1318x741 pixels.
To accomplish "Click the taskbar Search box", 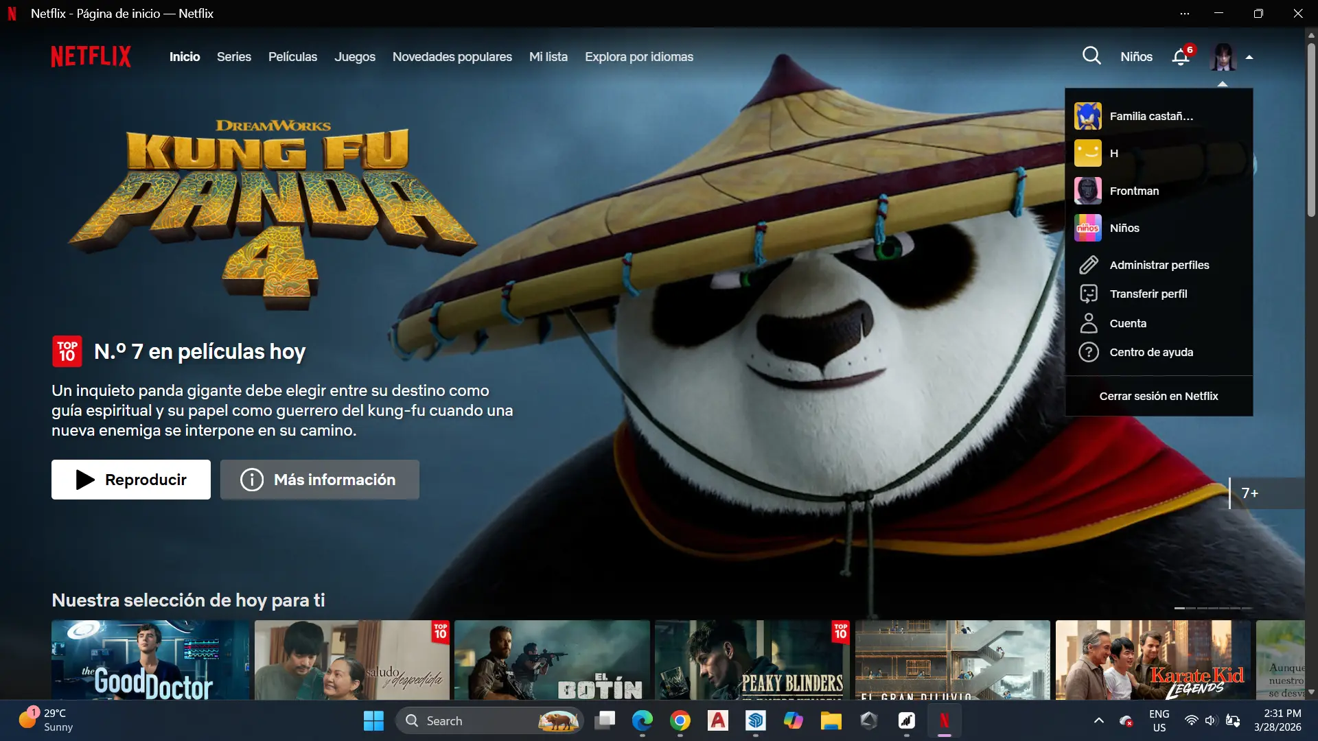I will [490, 720].
